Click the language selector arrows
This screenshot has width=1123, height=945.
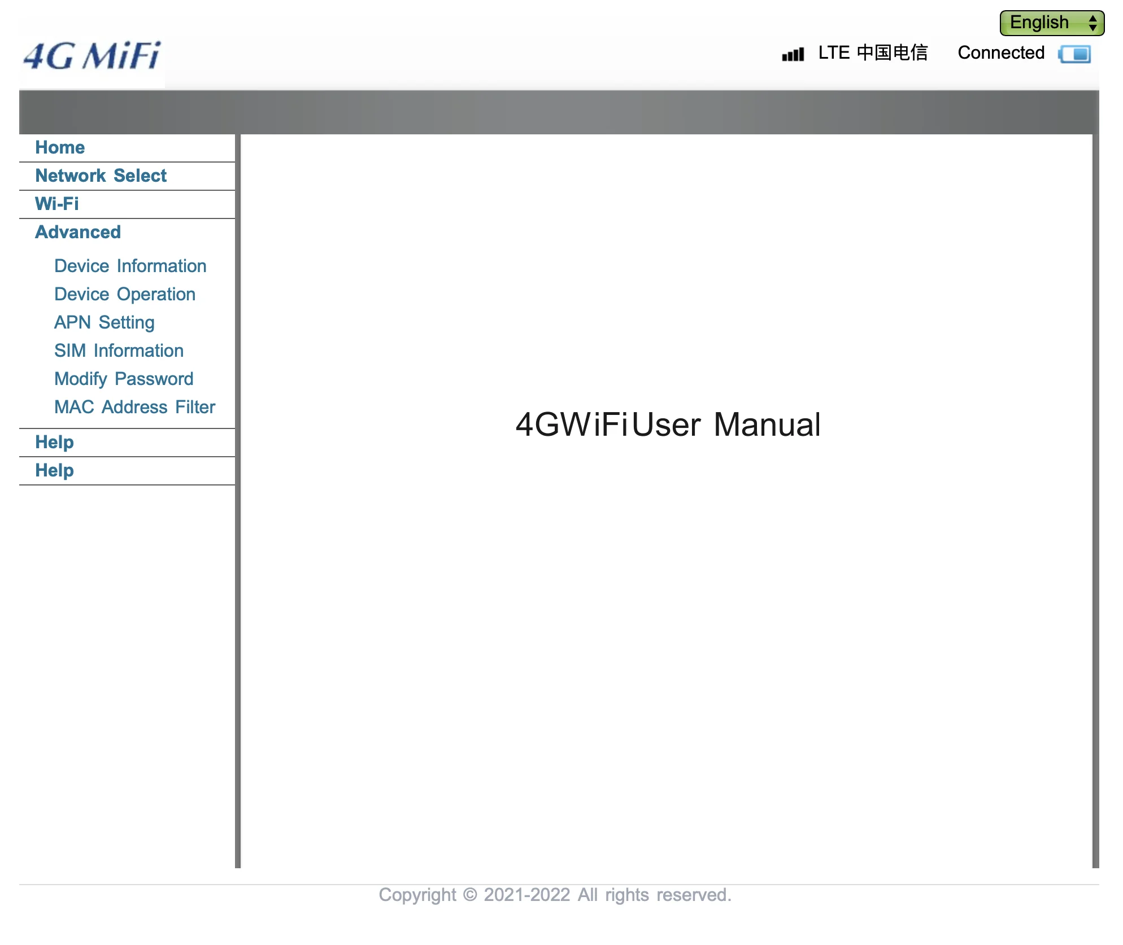[1092, 23]
